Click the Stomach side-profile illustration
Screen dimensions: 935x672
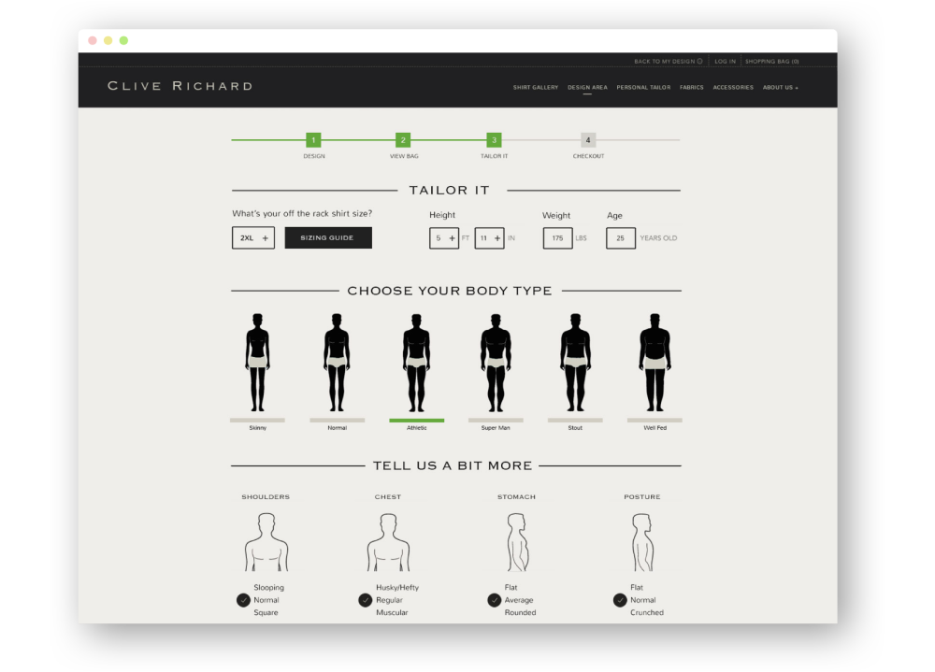516,542
